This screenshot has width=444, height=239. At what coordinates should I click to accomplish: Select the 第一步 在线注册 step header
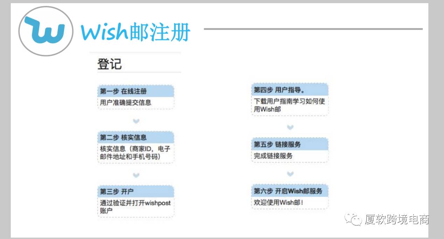coord(136,92)
